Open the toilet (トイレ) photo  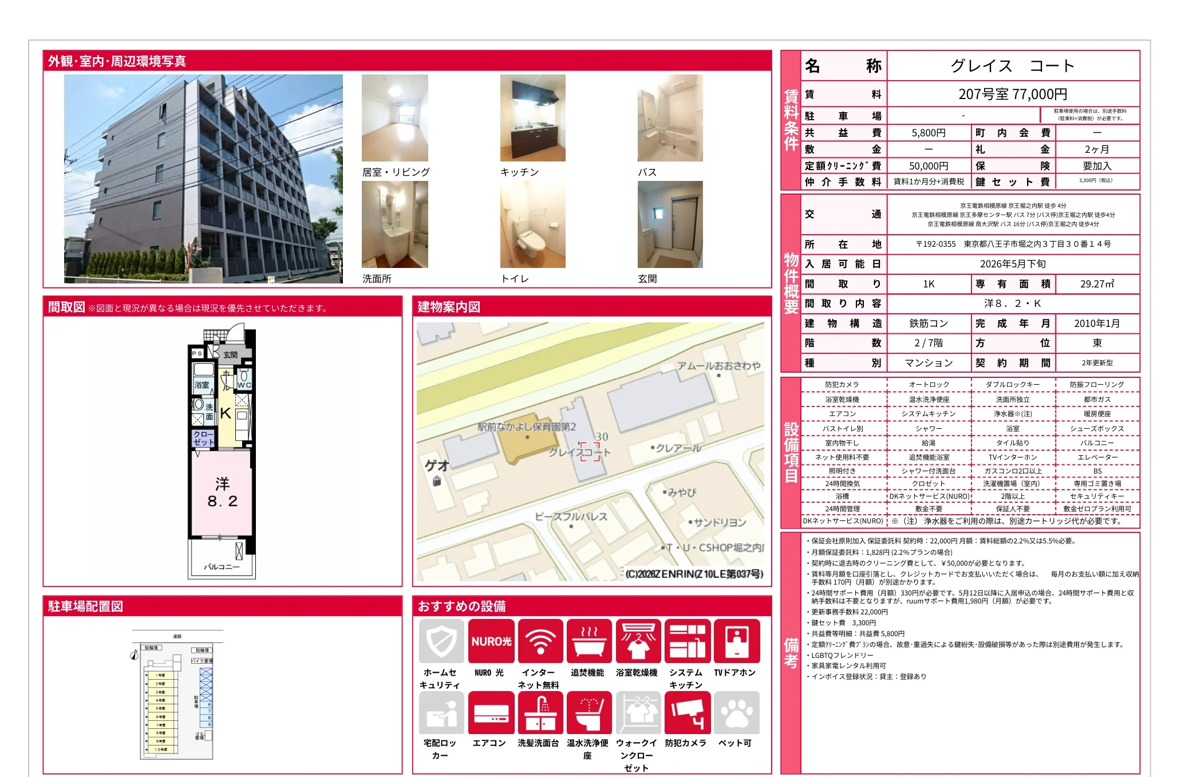coord(532,224)
